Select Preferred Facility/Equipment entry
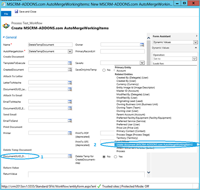The height and width of the screenshot is (190, 200). point(144,118)
